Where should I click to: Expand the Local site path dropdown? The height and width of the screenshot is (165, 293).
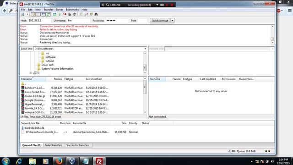pos(145,49)
